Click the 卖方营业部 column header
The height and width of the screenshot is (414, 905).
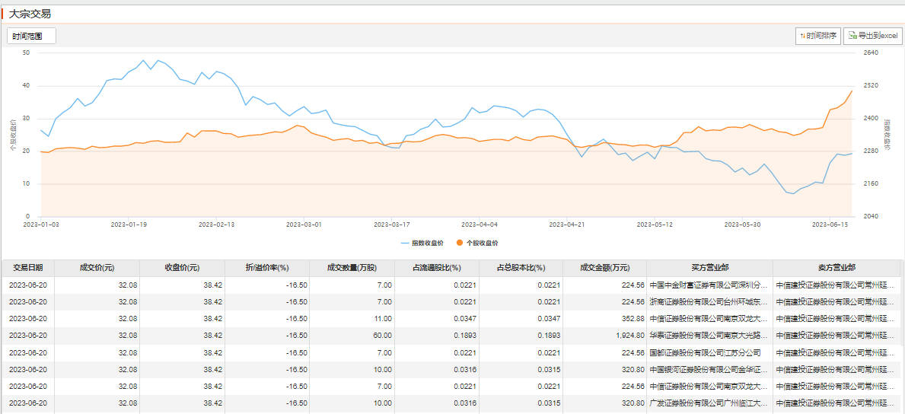[x=837, y=268]
